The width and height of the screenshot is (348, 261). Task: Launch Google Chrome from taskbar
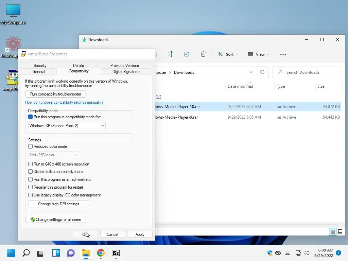101,253
